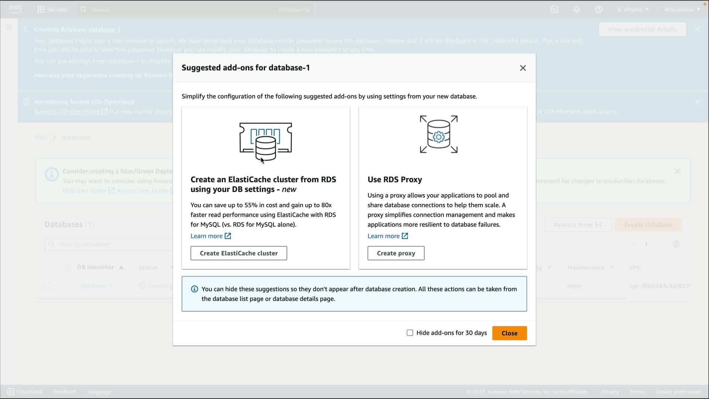The width and height of the screenshot is (709, 399).
Task: Sort by the Maintenance column arrow
Action: (x=612, y=267)
